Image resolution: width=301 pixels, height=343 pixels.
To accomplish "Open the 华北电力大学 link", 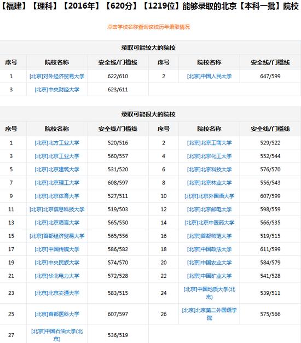I will (x=57, y=276).
